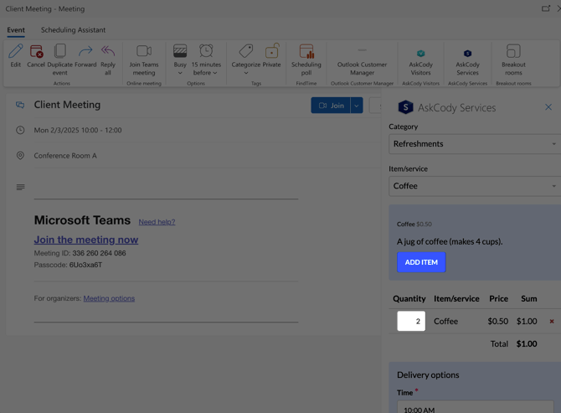Click the clock icon beside meeting time

[x=20, y=130]
